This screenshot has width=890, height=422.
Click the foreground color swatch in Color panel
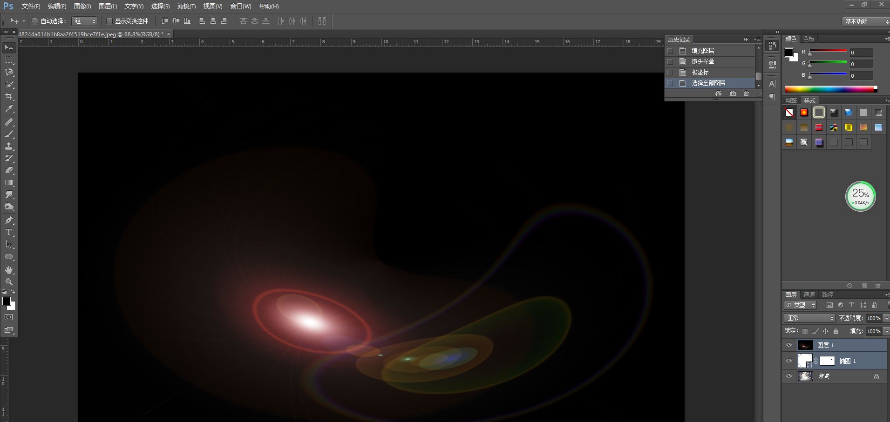[789, 53]
